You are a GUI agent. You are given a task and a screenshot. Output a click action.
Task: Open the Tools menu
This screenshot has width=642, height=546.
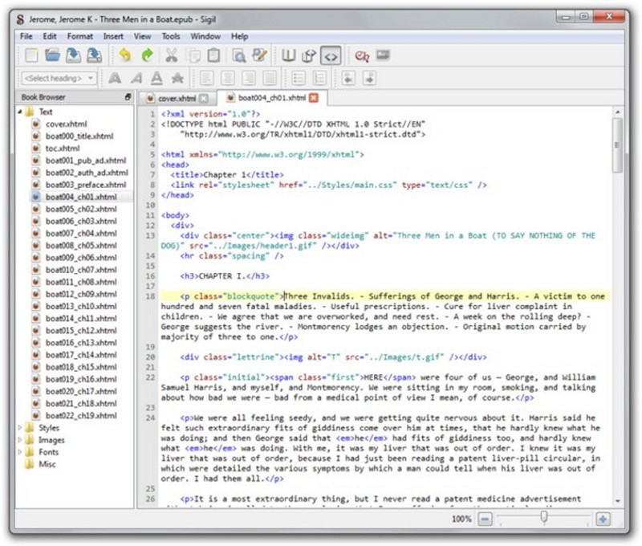click(x=171, y=36)
